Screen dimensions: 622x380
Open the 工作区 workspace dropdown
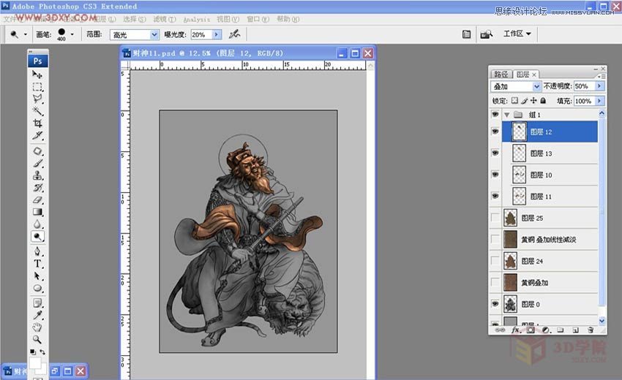(517, 34)
